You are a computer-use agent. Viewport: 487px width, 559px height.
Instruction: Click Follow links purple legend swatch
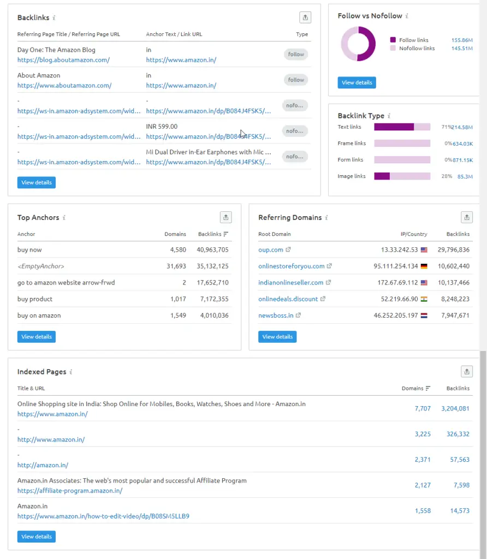[393, 39]
